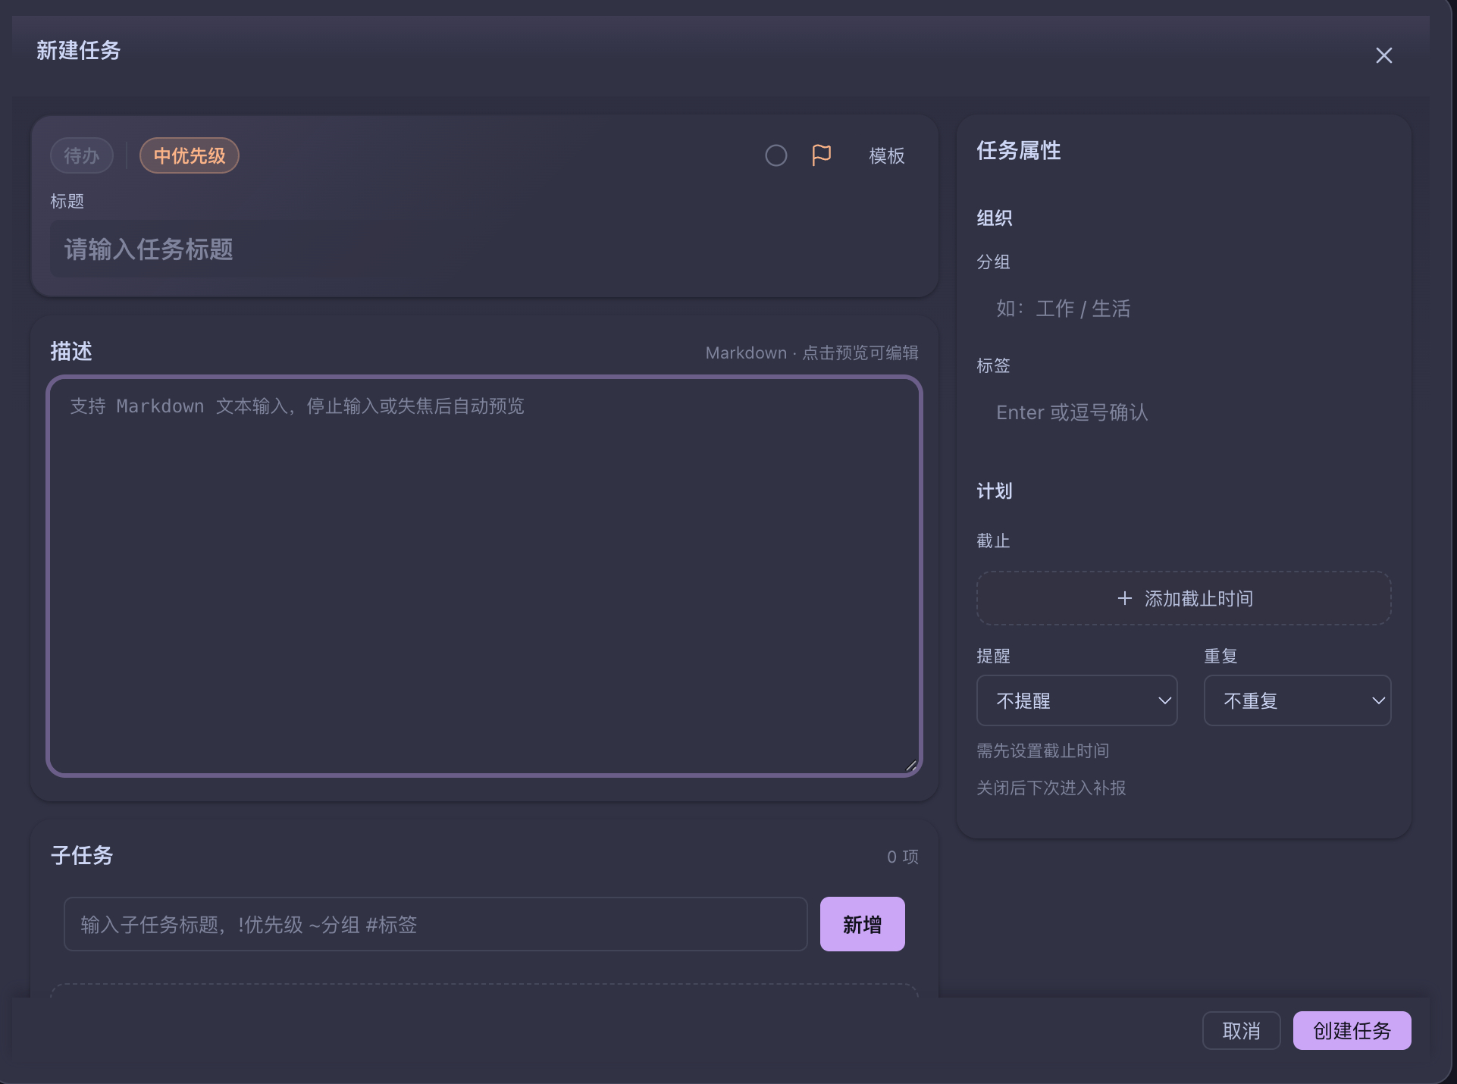Click the 任务属性 panel heading
The width and height of the screenshot is (1457, 1084).
[1018, 150]
